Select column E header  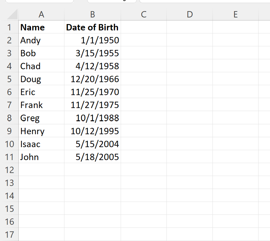(235, 14)
